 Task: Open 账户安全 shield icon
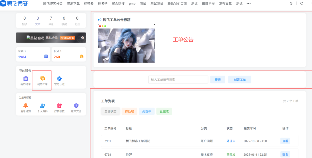pos(76,106)
